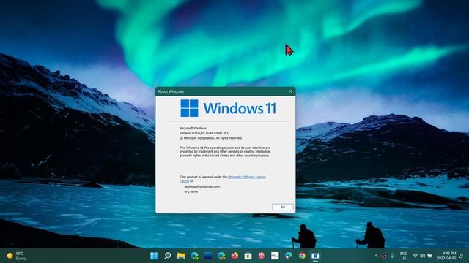Switch input language ENG US
This screenshot has width=469, height=263.
(404, 256)
